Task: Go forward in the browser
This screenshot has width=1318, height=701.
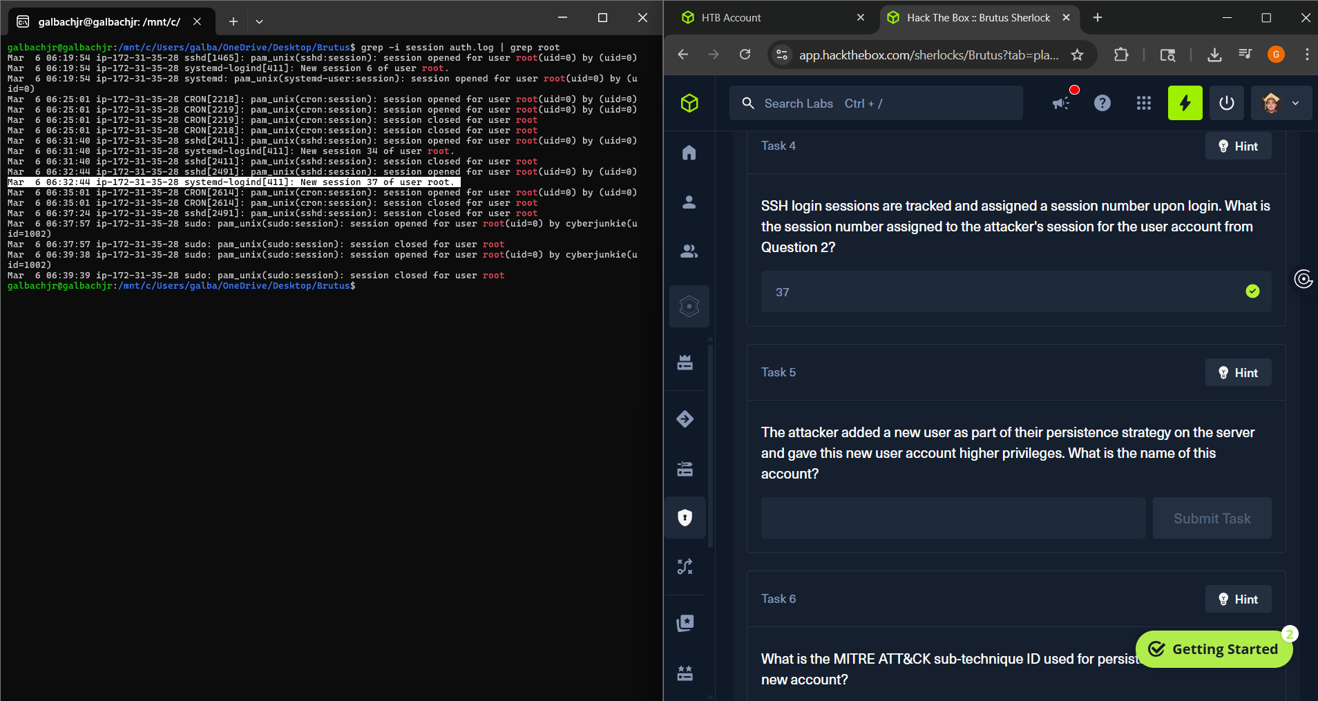Action: pos(714,55)
